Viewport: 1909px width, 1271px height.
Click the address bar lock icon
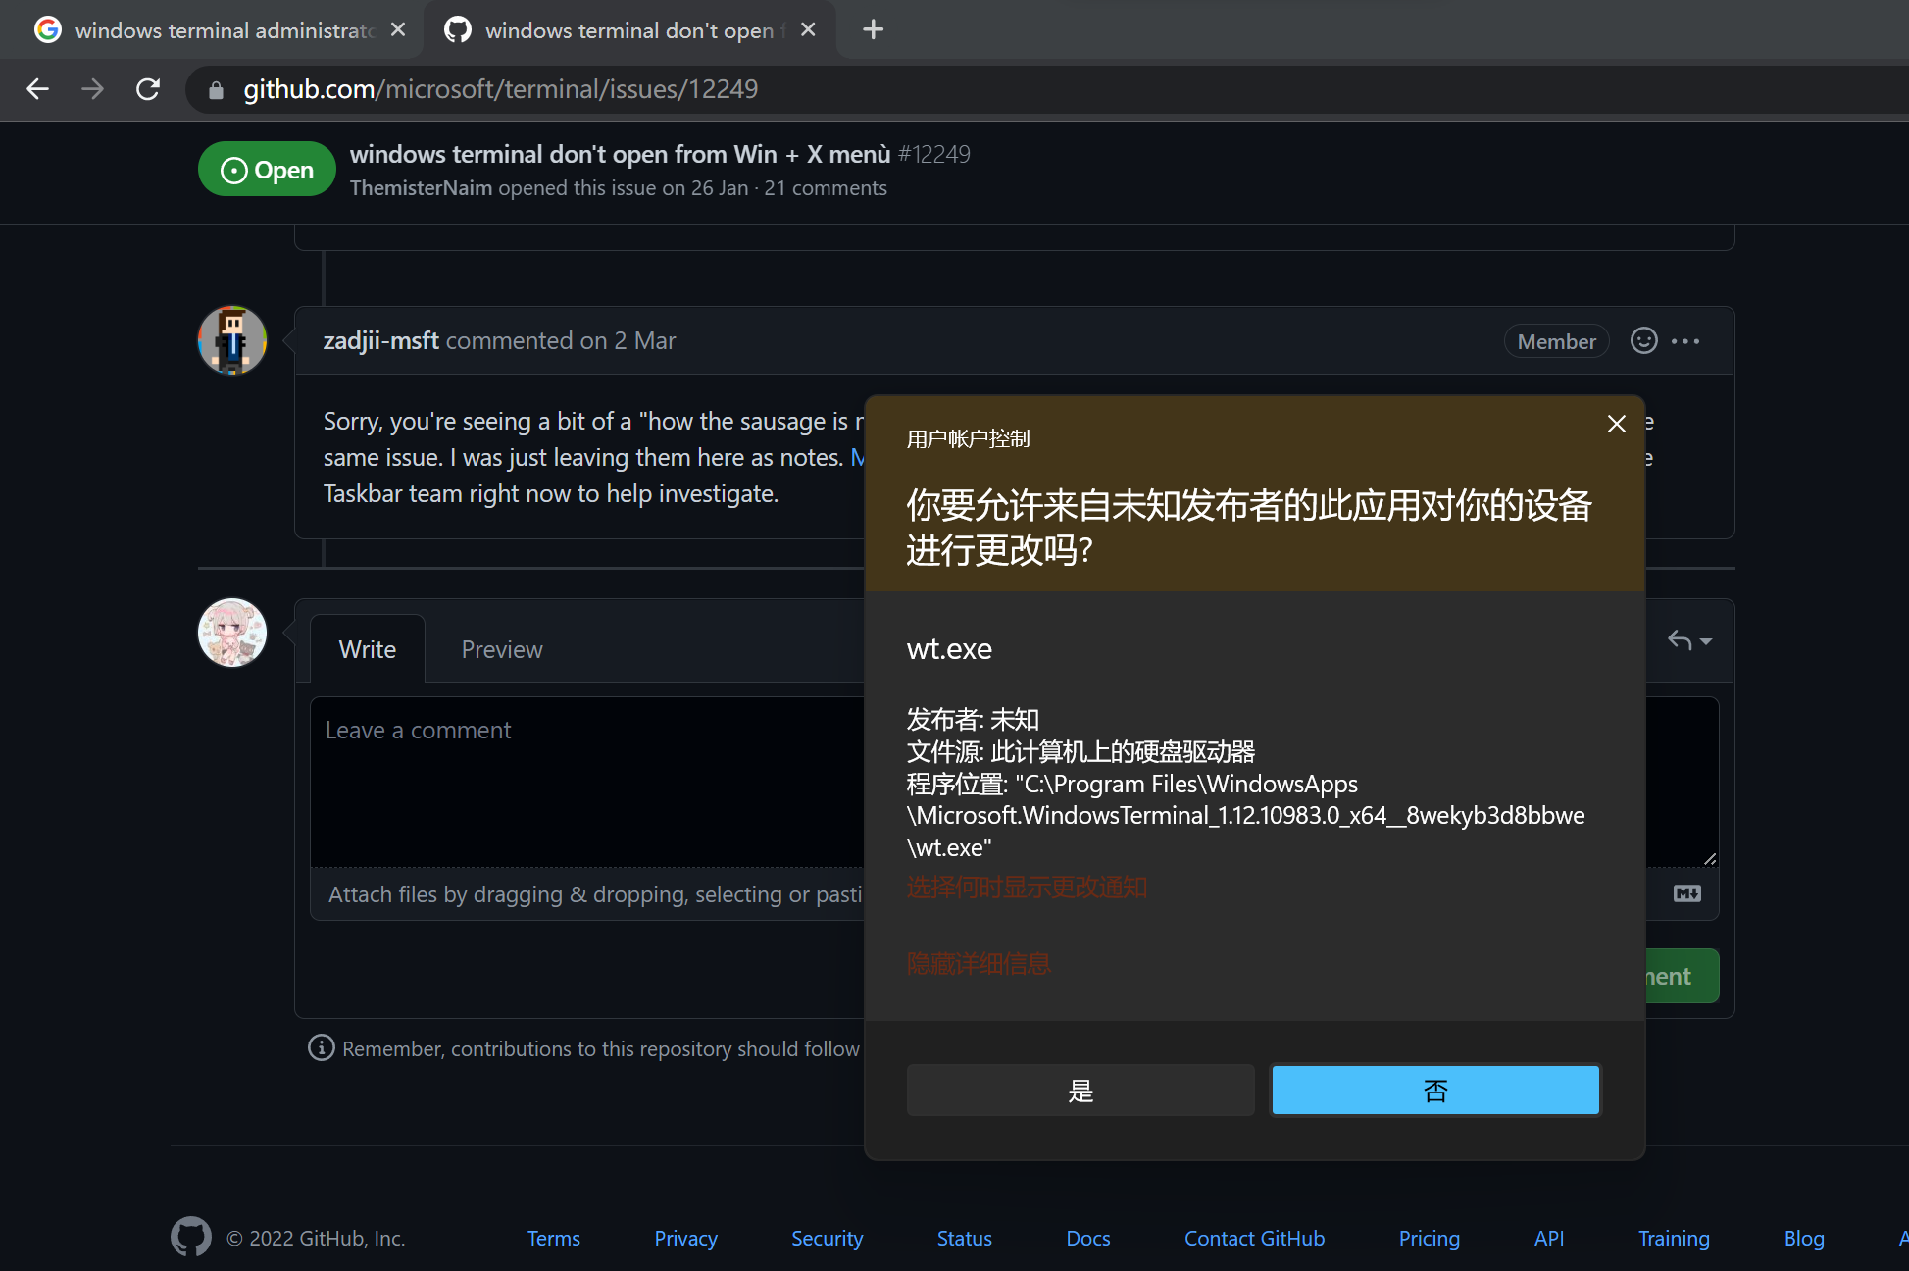click(217, 90)
